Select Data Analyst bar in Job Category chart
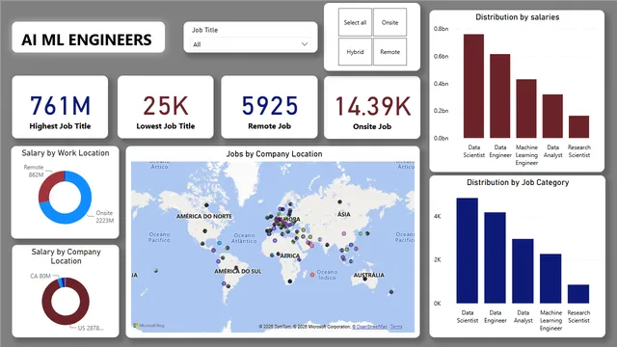This screenshot has width=617, height=347. [x=523, y=271]
